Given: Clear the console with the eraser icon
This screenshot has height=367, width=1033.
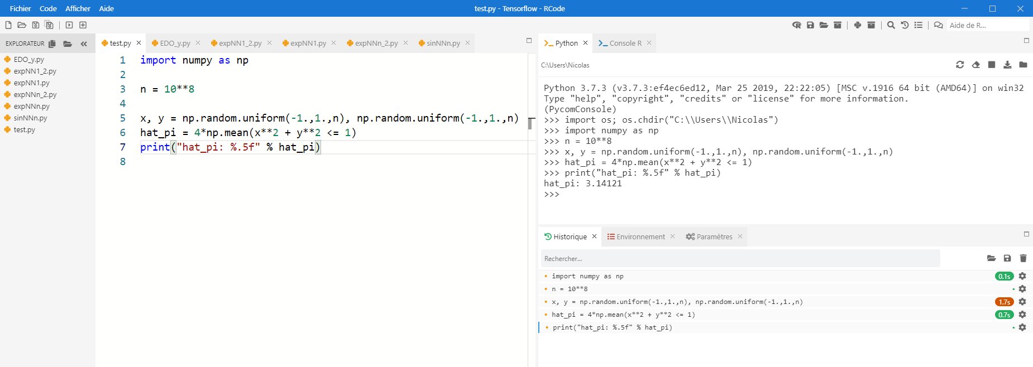Looking at the screenshot, I should 975,65.
